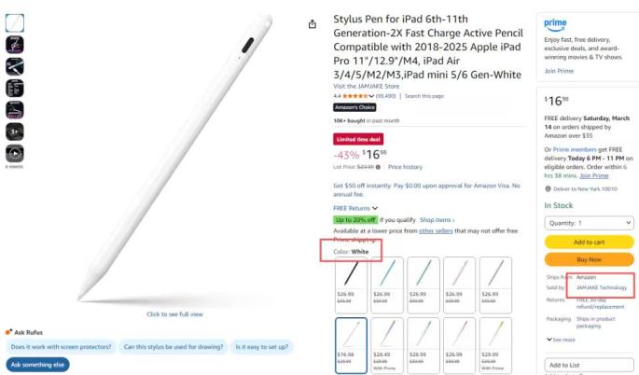Click the share icon beside product image

pyautogui.click(x=313, y=24)
